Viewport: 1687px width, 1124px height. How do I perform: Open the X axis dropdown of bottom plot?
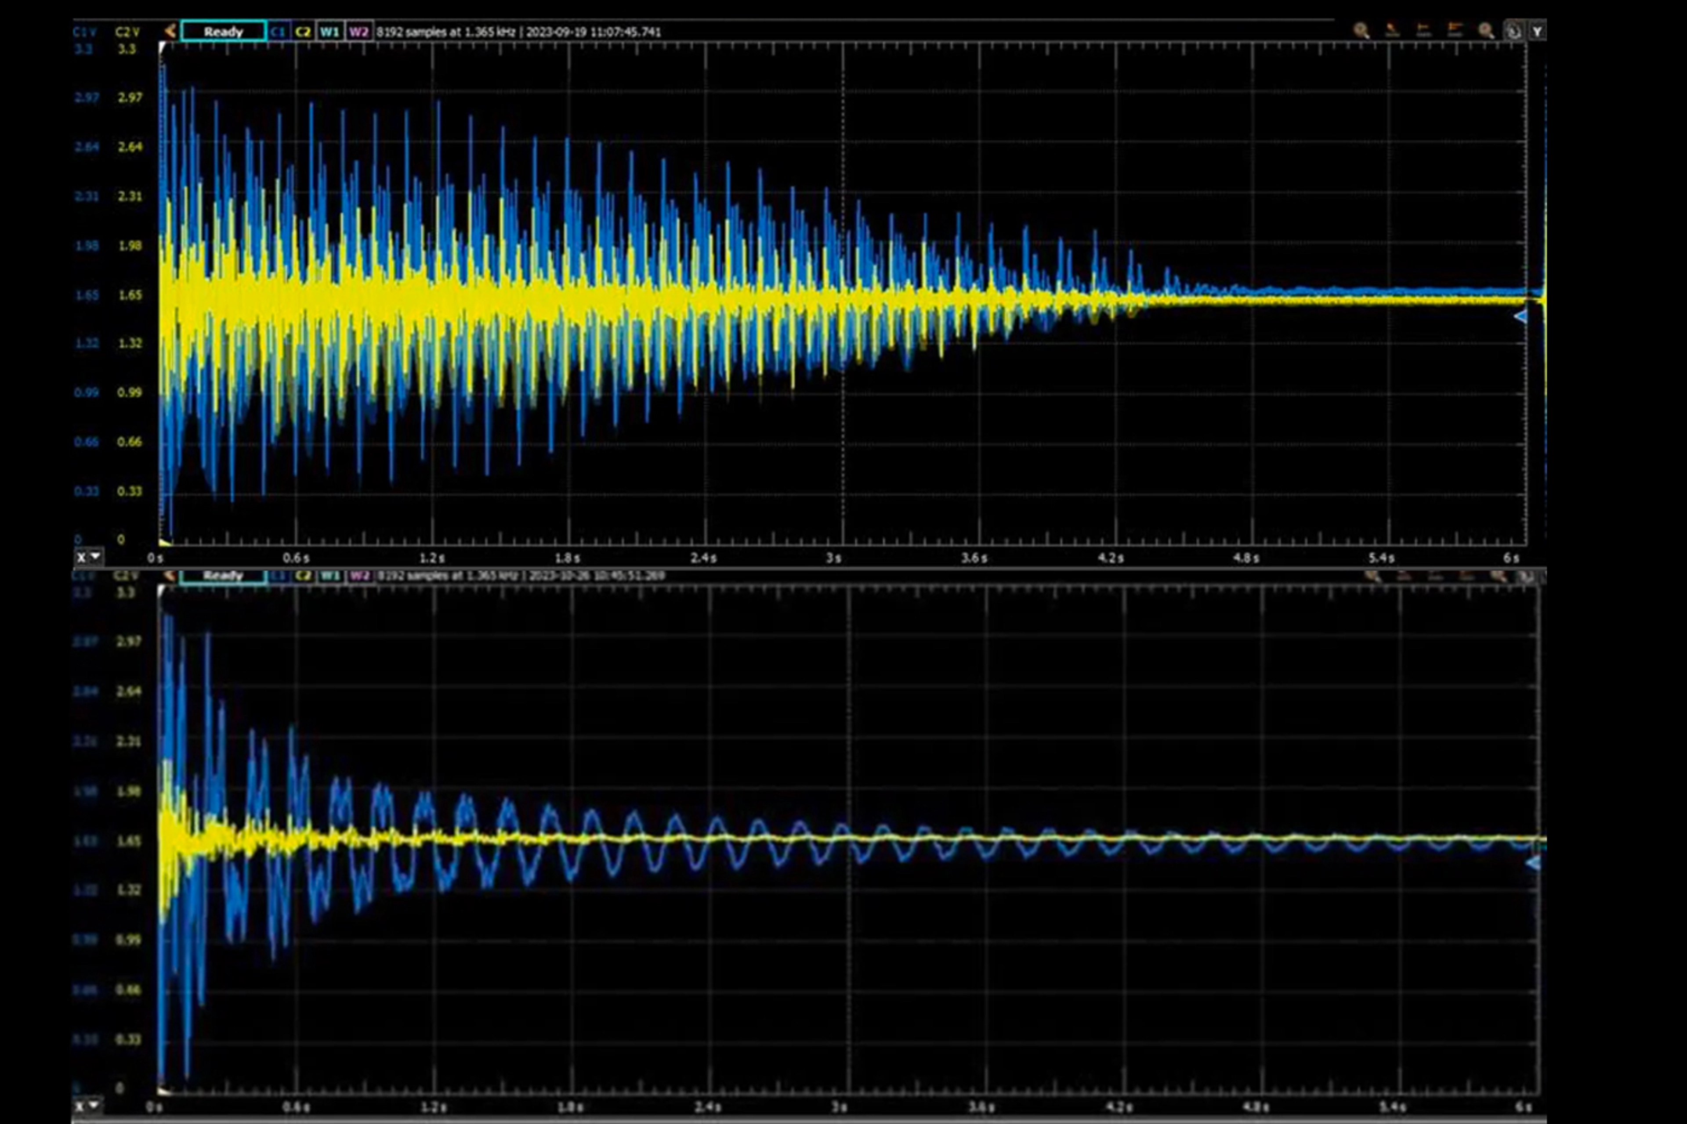(87, 1105)
